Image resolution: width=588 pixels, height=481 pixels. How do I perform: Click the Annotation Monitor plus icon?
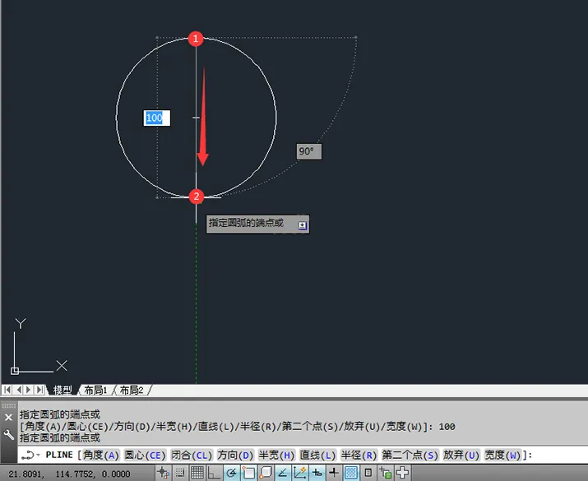[402, 473]
